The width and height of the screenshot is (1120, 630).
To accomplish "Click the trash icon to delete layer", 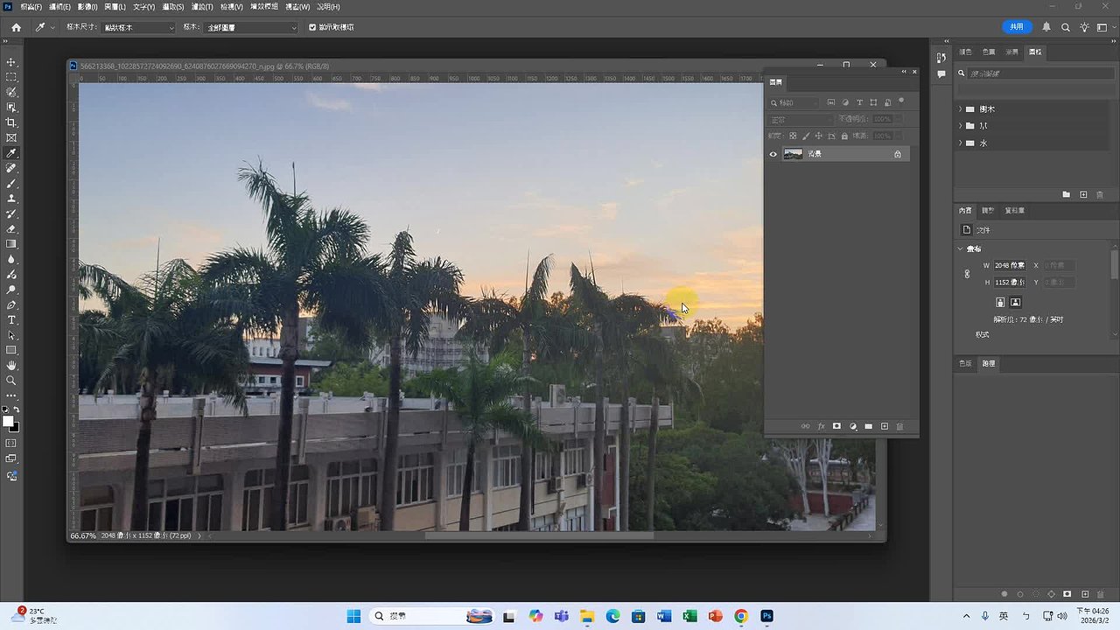I will pyautogui.click(x=899, y=426).
